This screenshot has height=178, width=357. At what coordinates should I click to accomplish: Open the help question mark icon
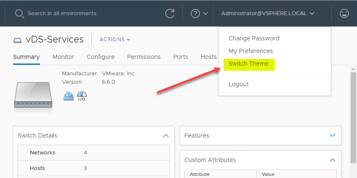coord(195,13)
